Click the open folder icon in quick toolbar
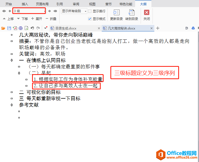 pos(3,28)
